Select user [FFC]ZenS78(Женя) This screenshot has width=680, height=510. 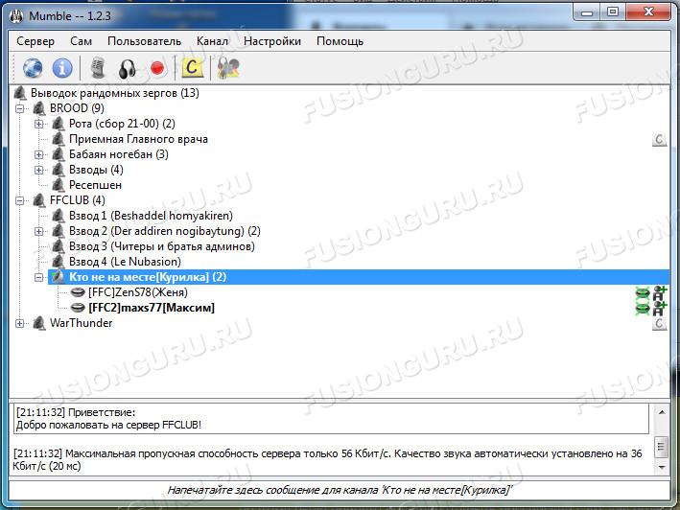click(138, 292)
